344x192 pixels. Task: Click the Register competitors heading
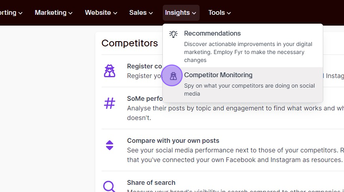144,66
